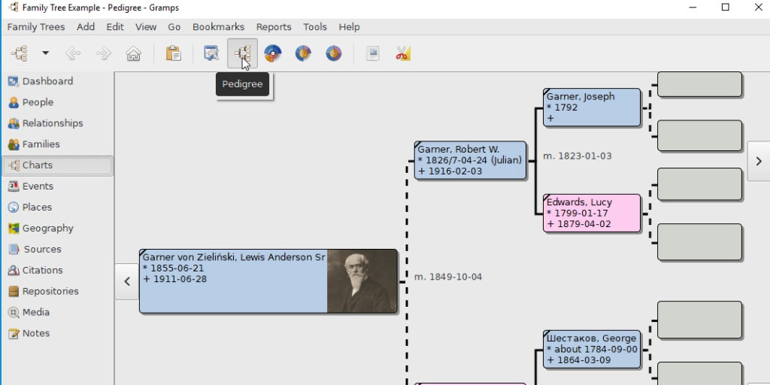Select the Charts sidebar category
770x385 pixels.
click(57, 165)
